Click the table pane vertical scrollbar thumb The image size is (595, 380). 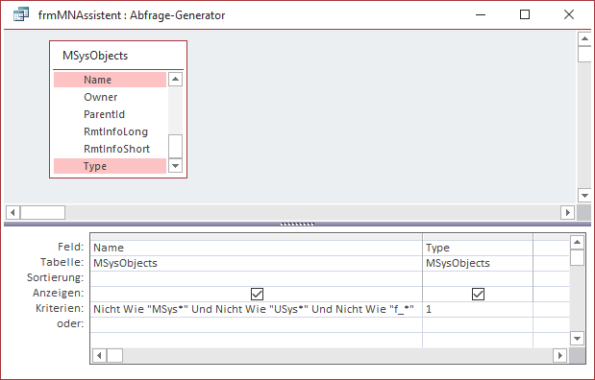[x=584, y=54]
